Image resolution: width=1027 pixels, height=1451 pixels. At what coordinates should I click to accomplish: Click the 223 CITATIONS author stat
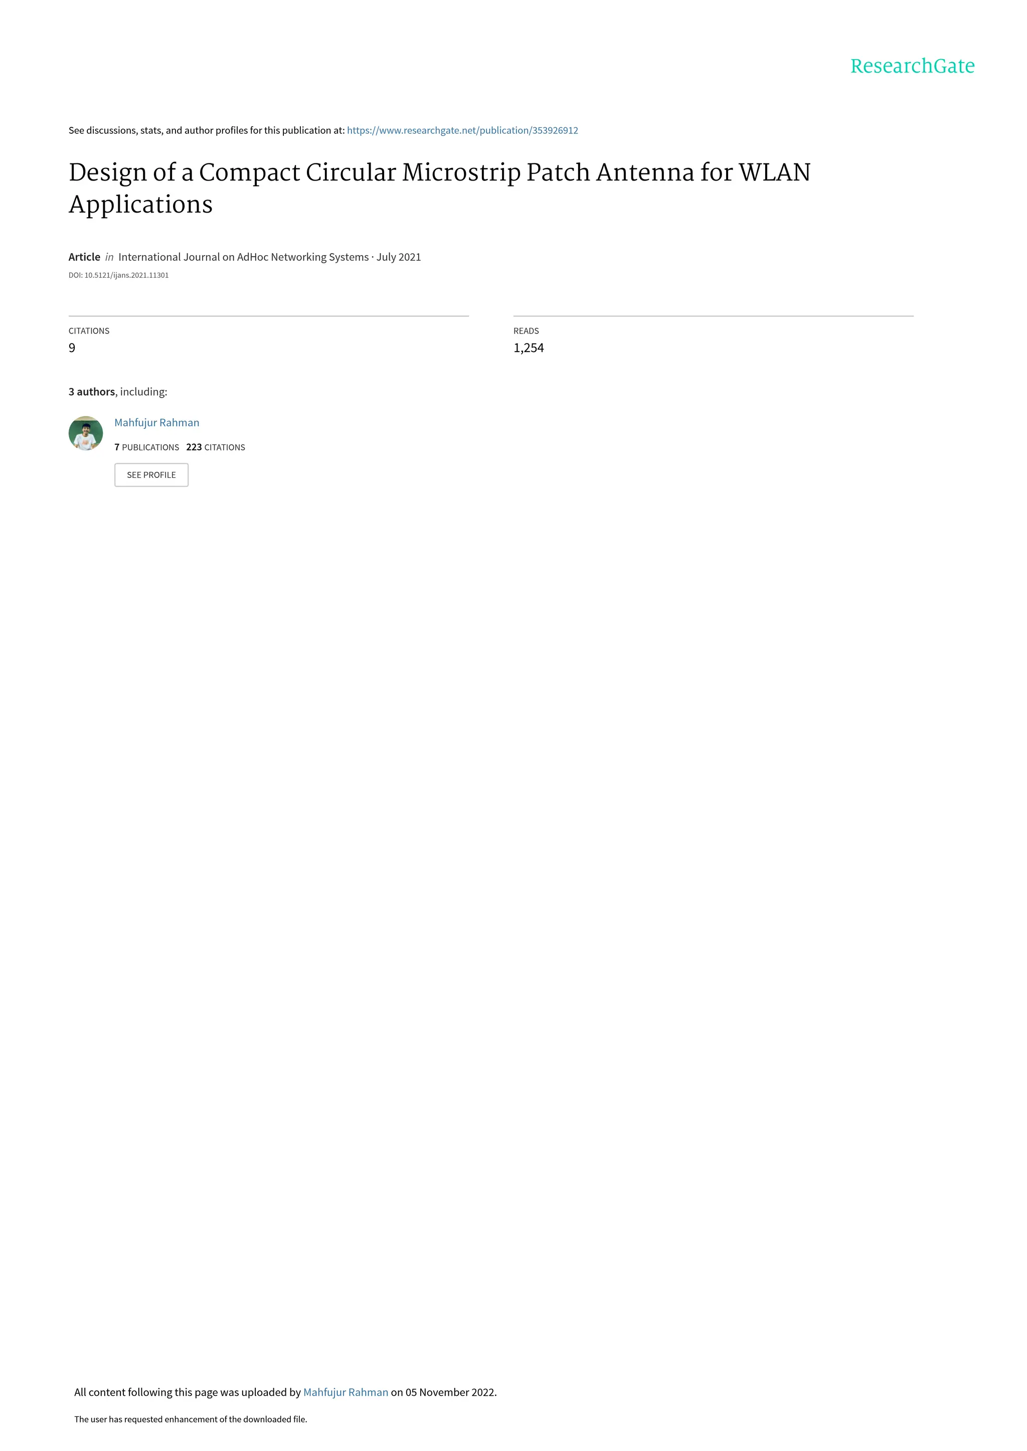[x=215, y=447]
